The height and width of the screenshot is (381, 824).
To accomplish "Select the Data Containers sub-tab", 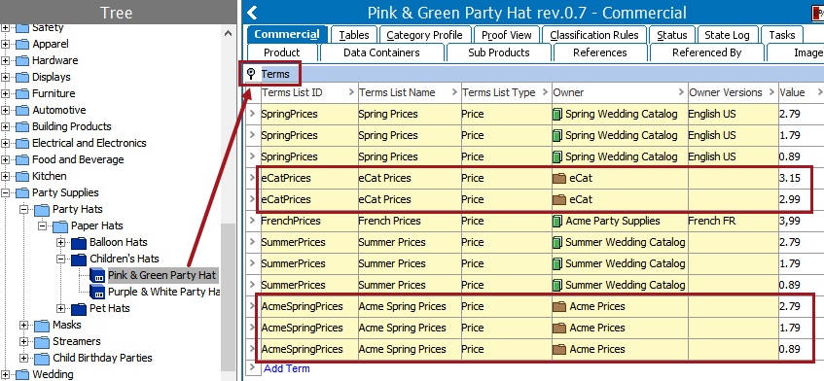I will click(x=381, y=52).
